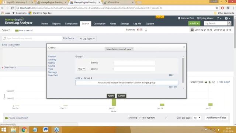Screen dimensions: 236x133
Task: Open the Alerts tab
Action: [113, 24]
